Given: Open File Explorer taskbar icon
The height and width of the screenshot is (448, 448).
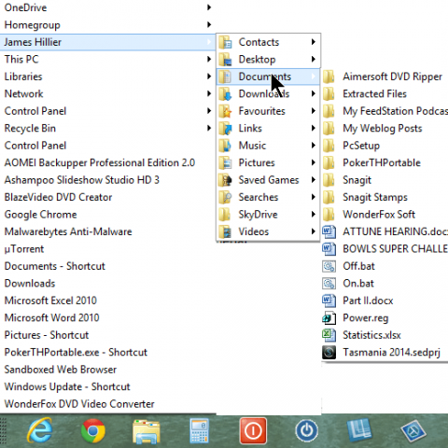Looking at the screenshot, I should tap(146, 431).
